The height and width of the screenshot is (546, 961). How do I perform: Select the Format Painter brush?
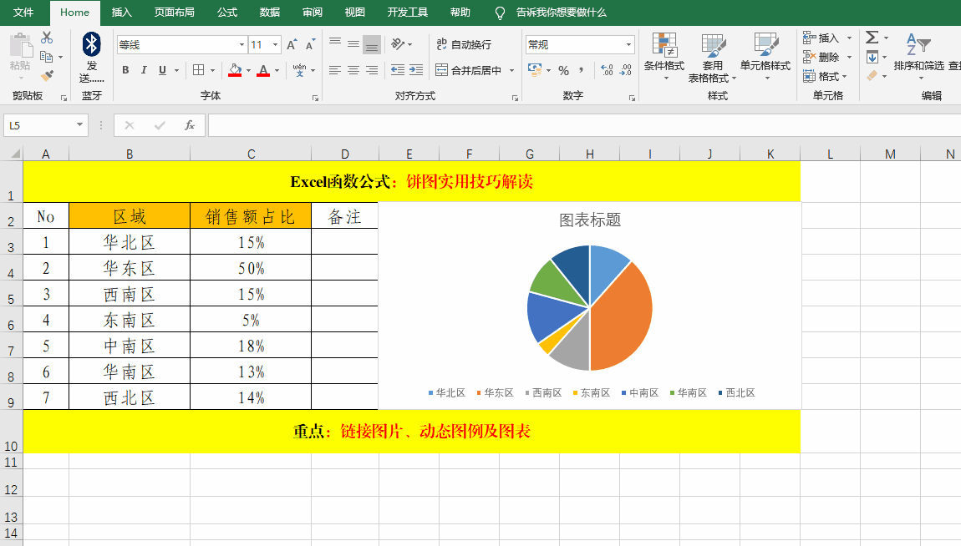tap(47, 76)
